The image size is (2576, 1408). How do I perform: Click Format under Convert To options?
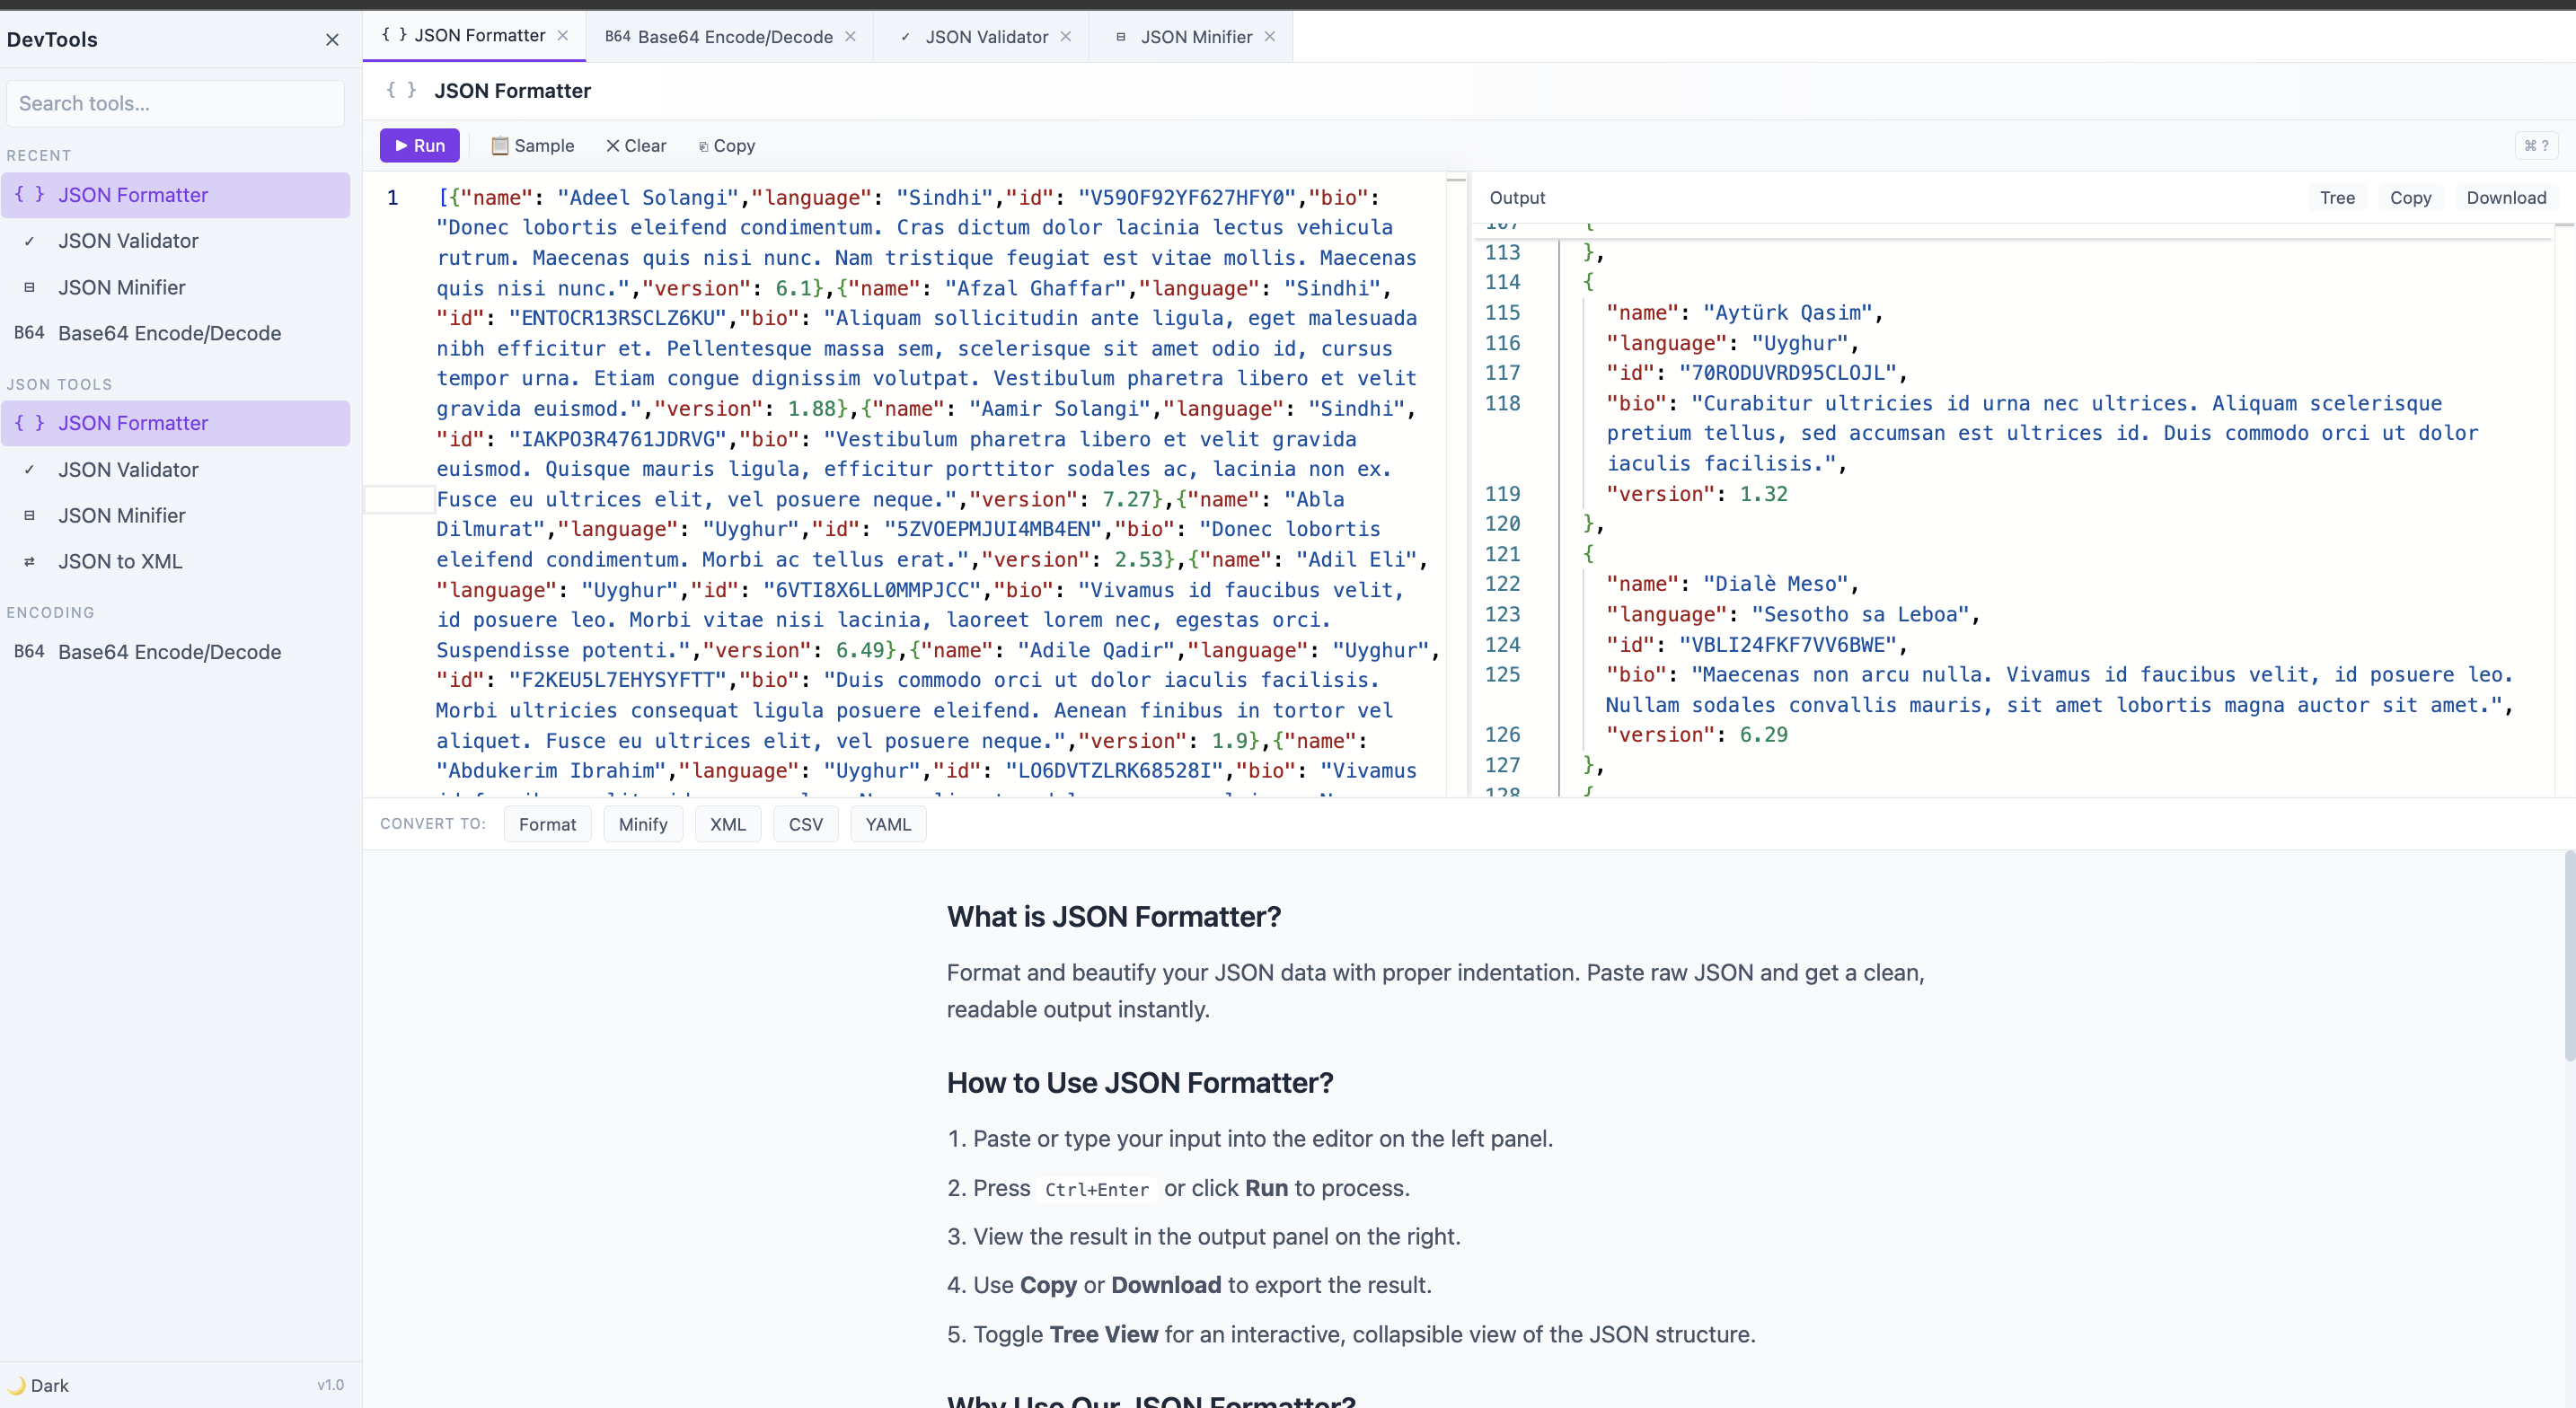(547, 824)
